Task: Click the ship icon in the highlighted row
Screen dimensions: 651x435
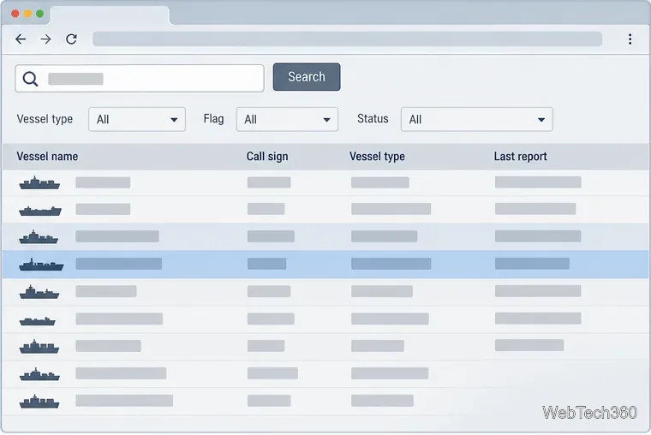Action: [x=41, y=265]
